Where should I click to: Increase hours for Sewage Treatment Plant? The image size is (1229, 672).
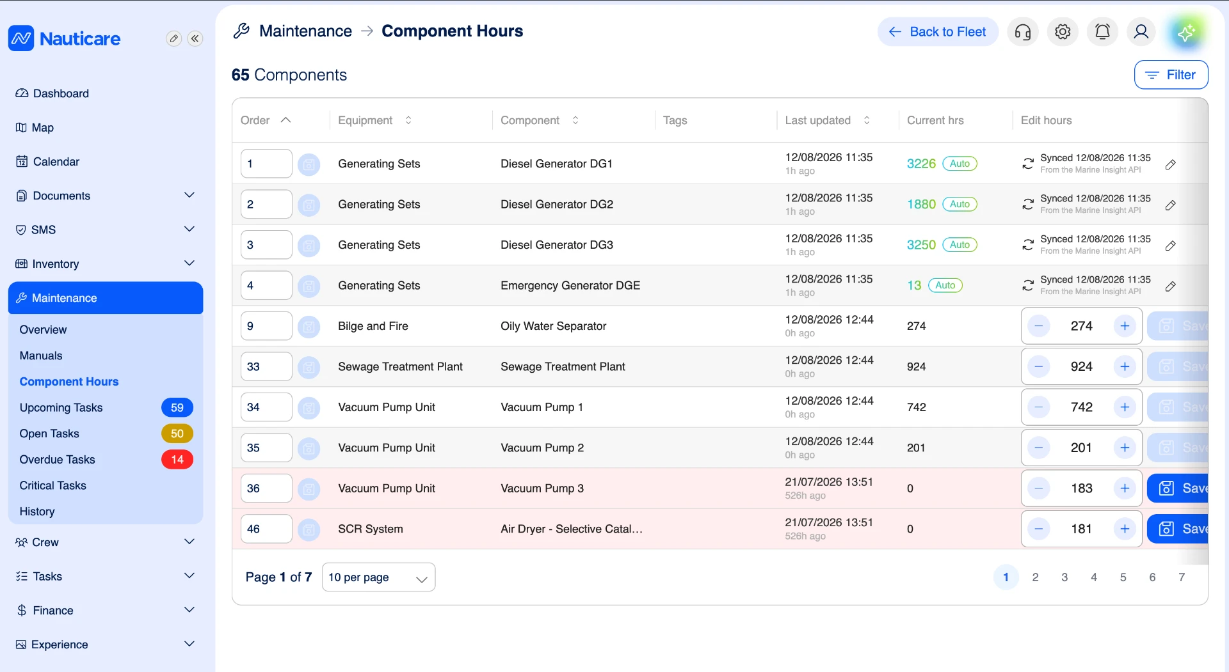tap(1125, 366)
